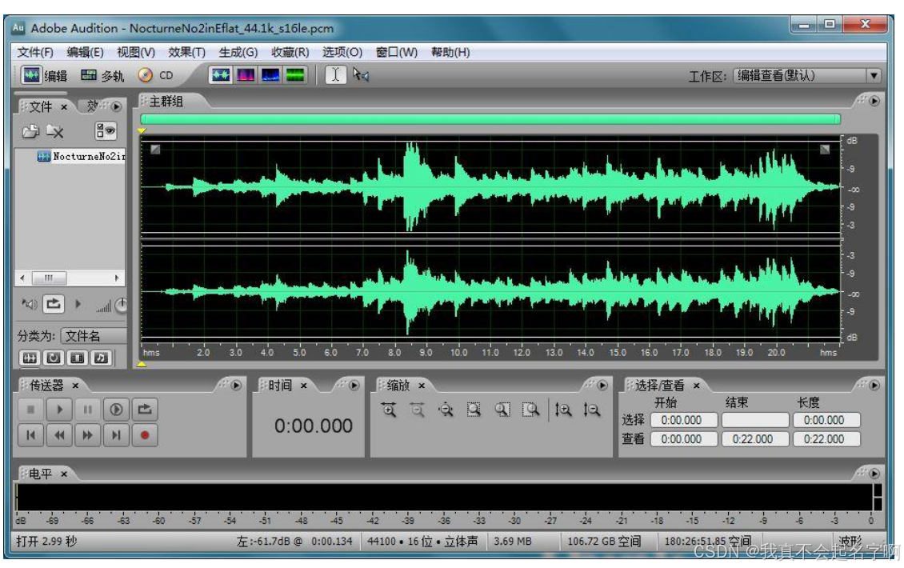This screenshot has height=568, width=904.
Task: Zoom in horizontally icon
Action: [x=389, y=410]
